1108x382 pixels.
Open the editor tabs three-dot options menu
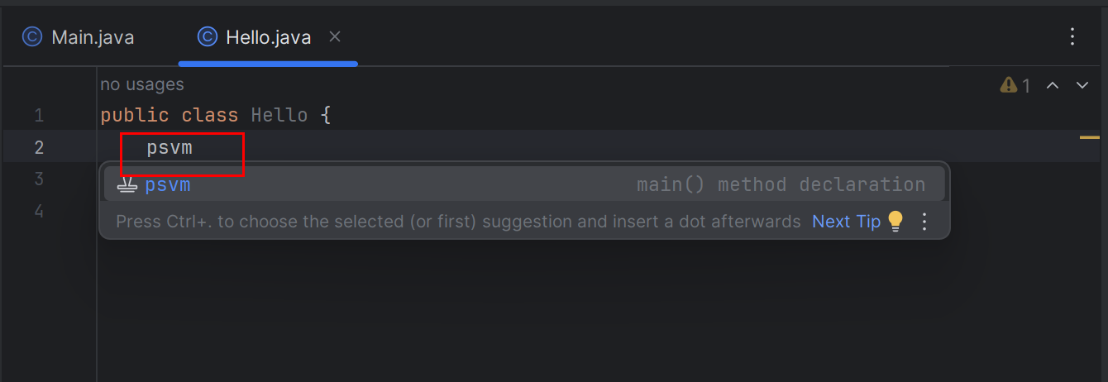click(1072, 36)
